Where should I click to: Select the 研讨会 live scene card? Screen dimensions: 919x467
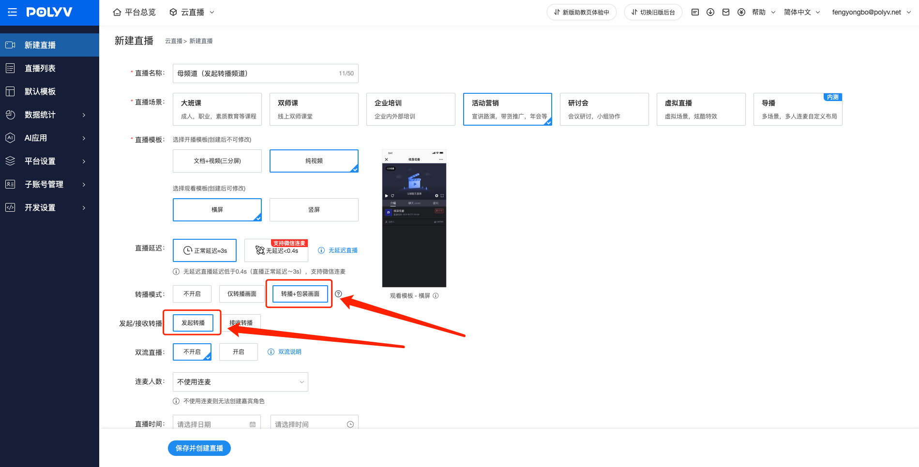point(604,109)
